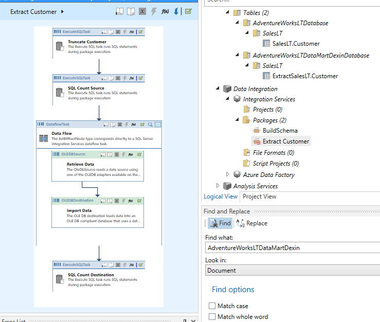Image resolution: width=380 pixels, height=322 pixels.
Task: Select the Import Data OLEDBDestination node
Action: point(98,212)
